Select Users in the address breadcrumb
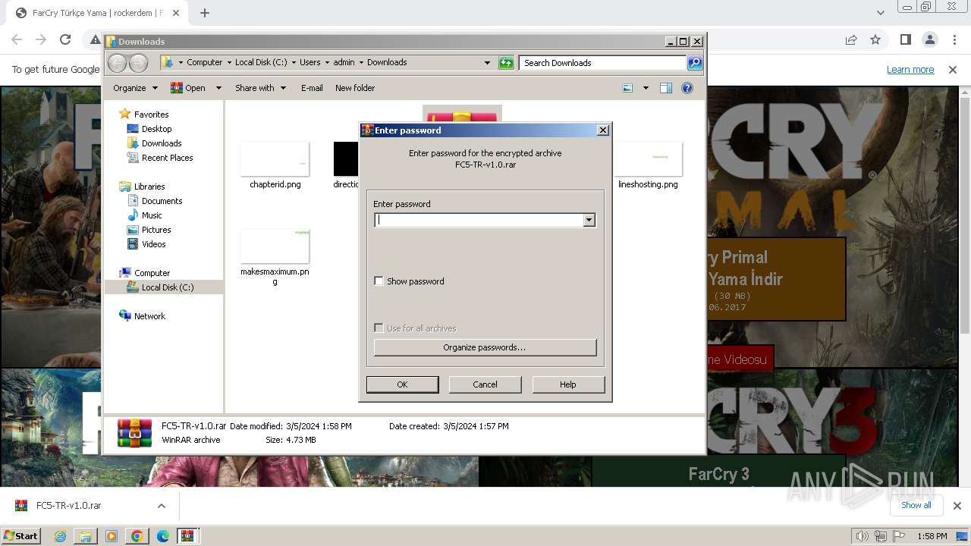 [x=310, y=63]
